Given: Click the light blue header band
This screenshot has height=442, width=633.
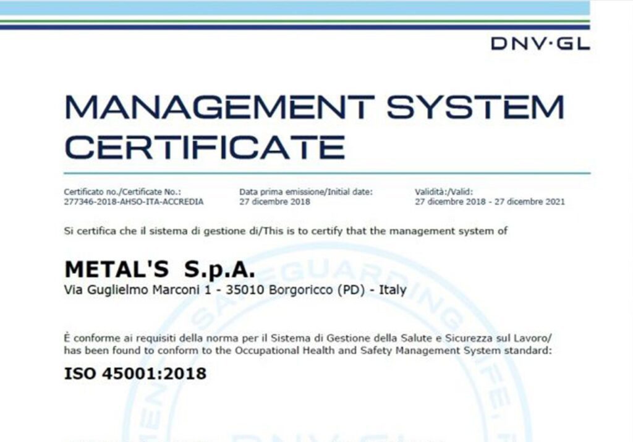Looking at the screenshot, I should tap(295, 7).
